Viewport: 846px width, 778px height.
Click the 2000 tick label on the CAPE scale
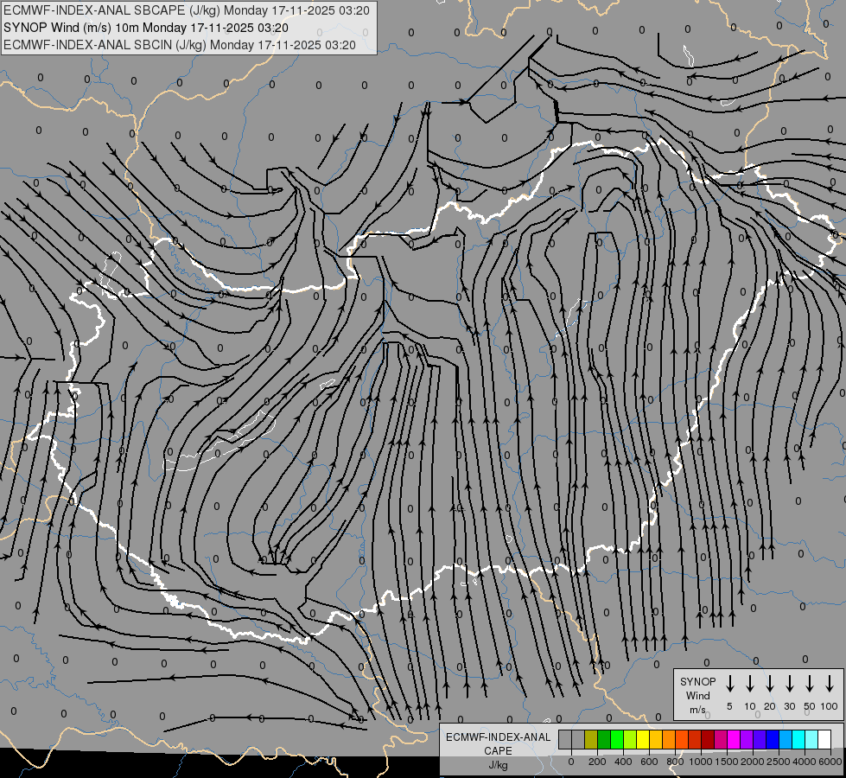(x=753, y=762)
